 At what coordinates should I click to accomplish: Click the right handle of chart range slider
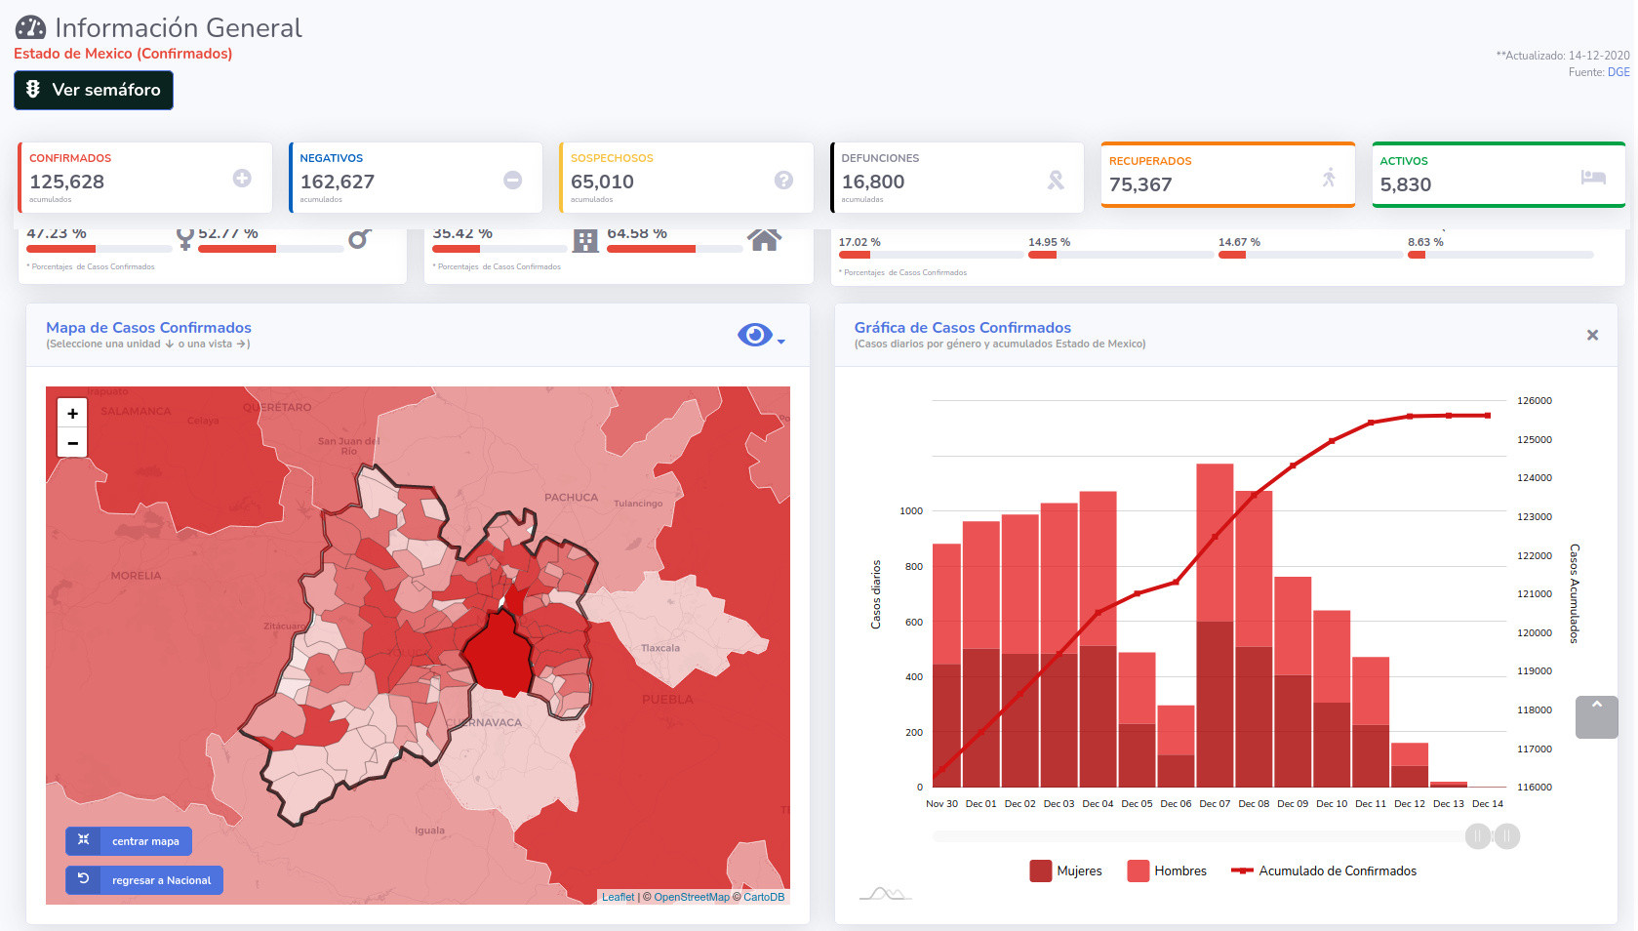(1507, 836)
